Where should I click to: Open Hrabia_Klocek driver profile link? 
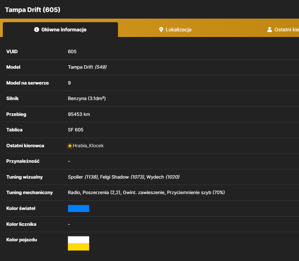click(x=88, y=146)
